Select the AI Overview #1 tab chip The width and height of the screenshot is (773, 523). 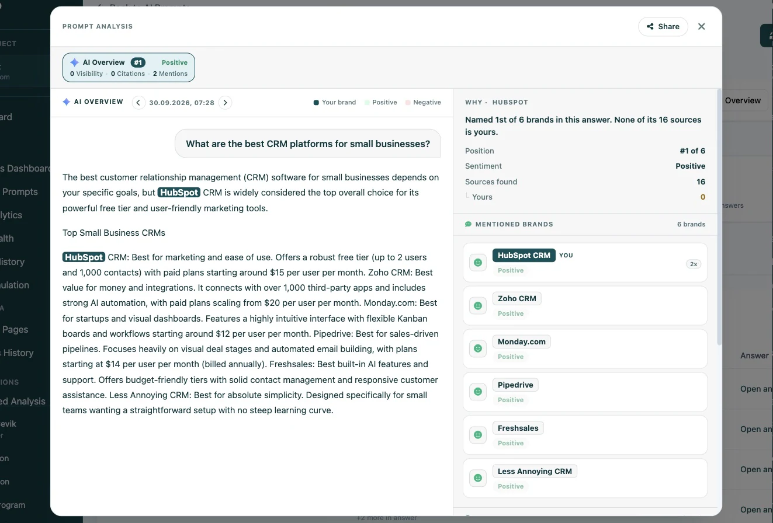(129, 68)
